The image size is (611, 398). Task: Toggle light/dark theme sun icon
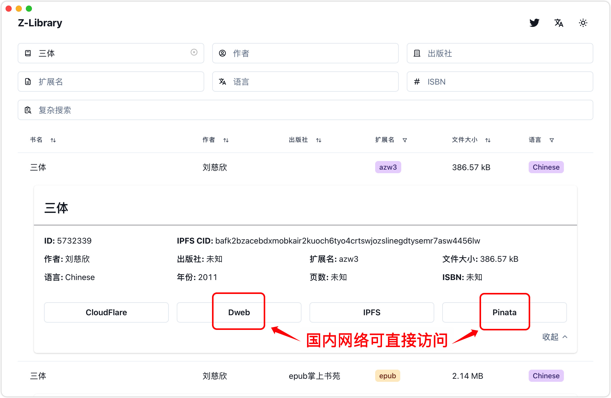click(x=583, y=23)
